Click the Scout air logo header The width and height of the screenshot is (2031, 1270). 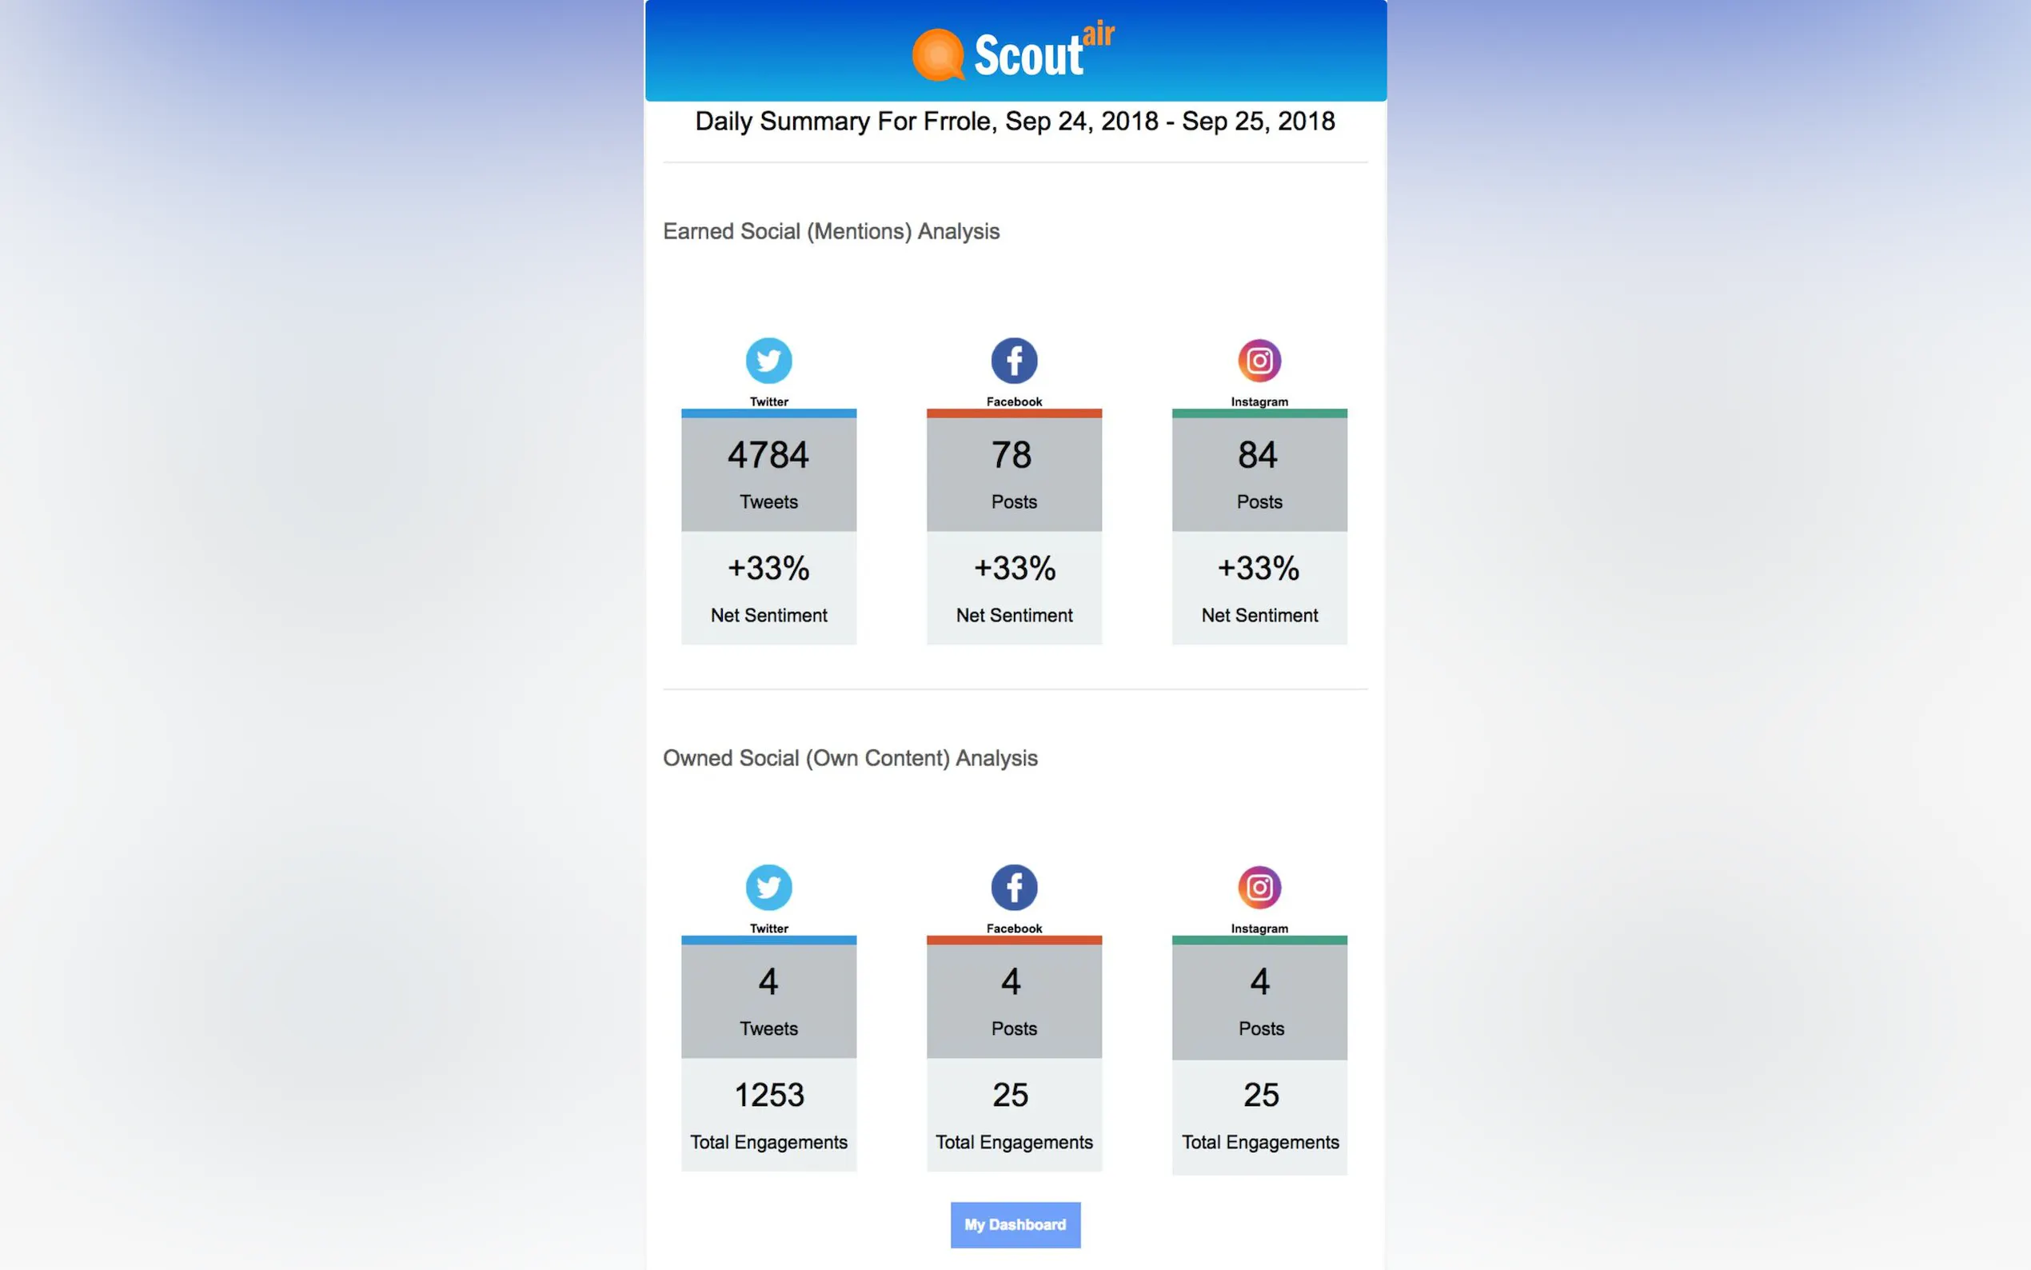[x=1013, y=54]
